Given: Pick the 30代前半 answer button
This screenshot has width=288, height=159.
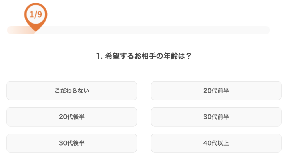Looking at the screenshot, I should click(x=216, y=117).
